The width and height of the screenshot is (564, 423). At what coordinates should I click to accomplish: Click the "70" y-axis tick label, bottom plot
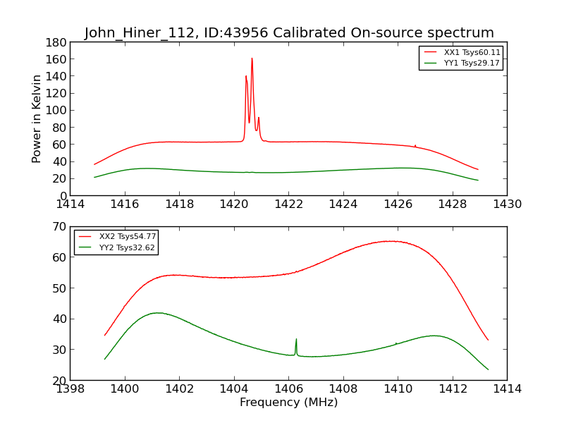(x=59, y=226)
